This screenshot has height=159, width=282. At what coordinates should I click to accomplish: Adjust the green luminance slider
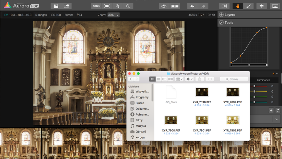point(254,97)
